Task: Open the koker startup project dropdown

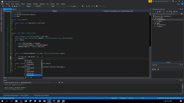Action: [61, 6]
